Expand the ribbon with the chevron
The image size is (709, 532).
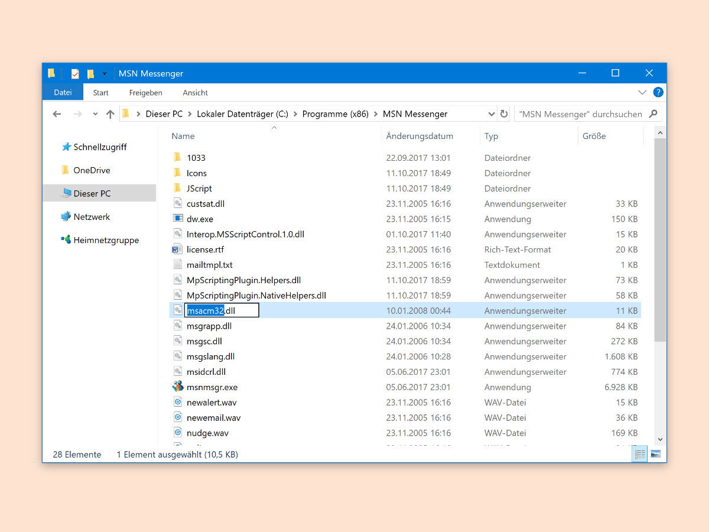[x=642, y=93]
